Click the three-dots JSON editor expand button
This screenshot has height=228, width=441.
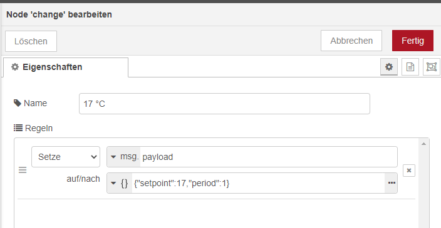point(392,183)
